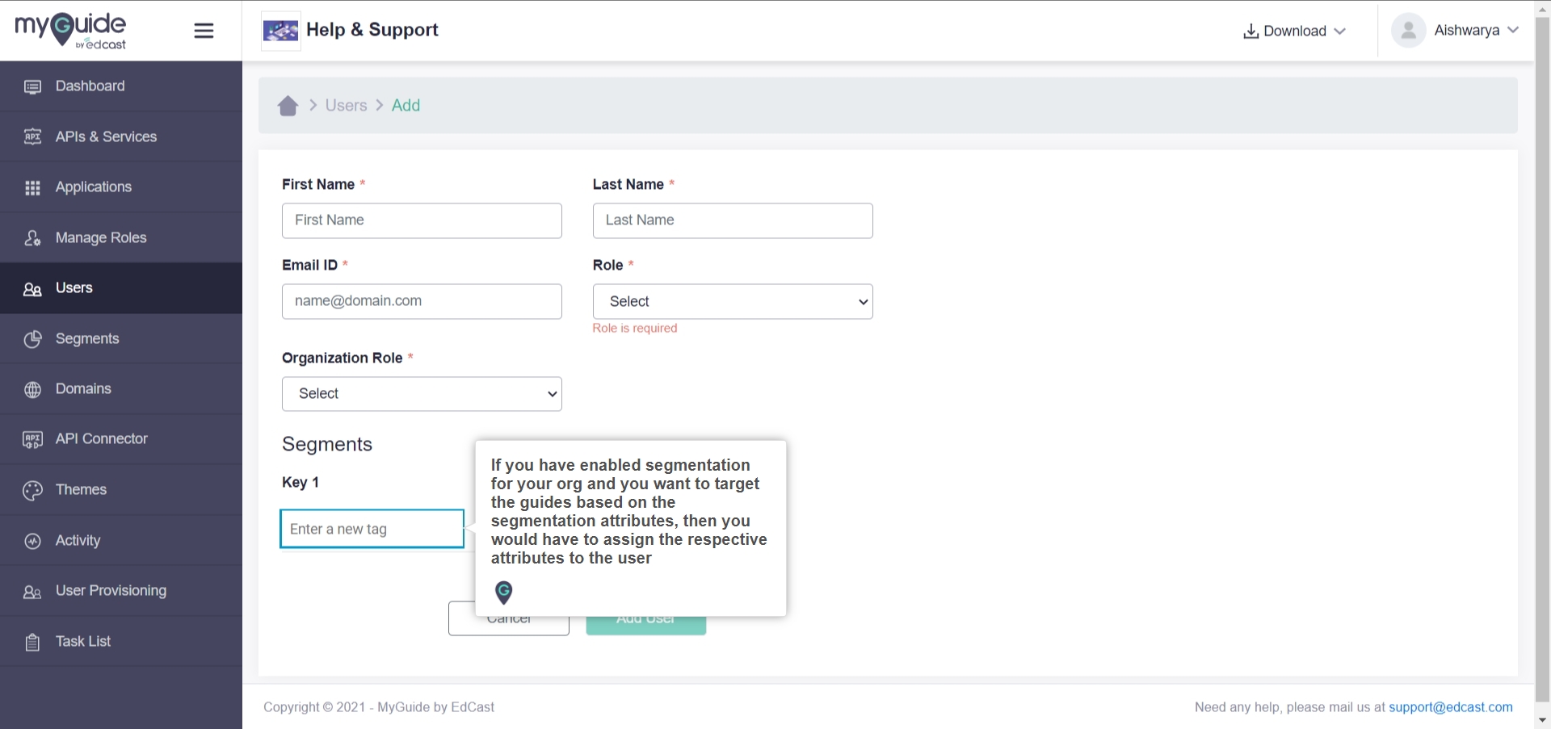Open API Connector in sidebar
1551x729 pixels.
pos(121,440)
